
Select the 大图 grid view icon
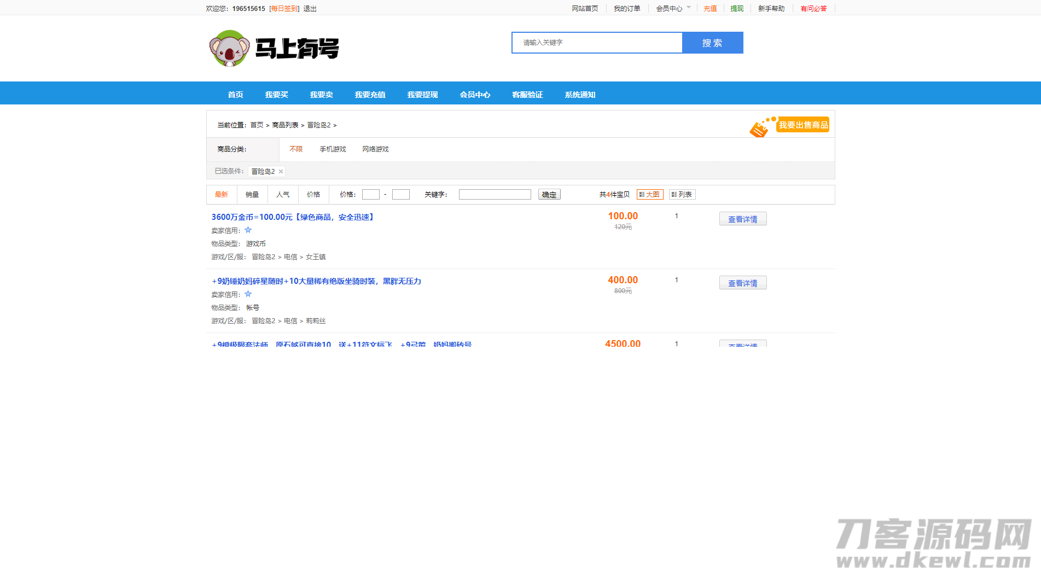pyautogui.click(x=650, y=194)
